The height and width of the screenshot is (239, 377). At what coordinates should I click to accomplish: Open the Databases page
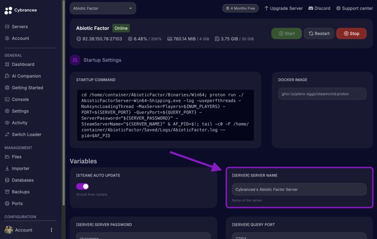coord(22,180)
